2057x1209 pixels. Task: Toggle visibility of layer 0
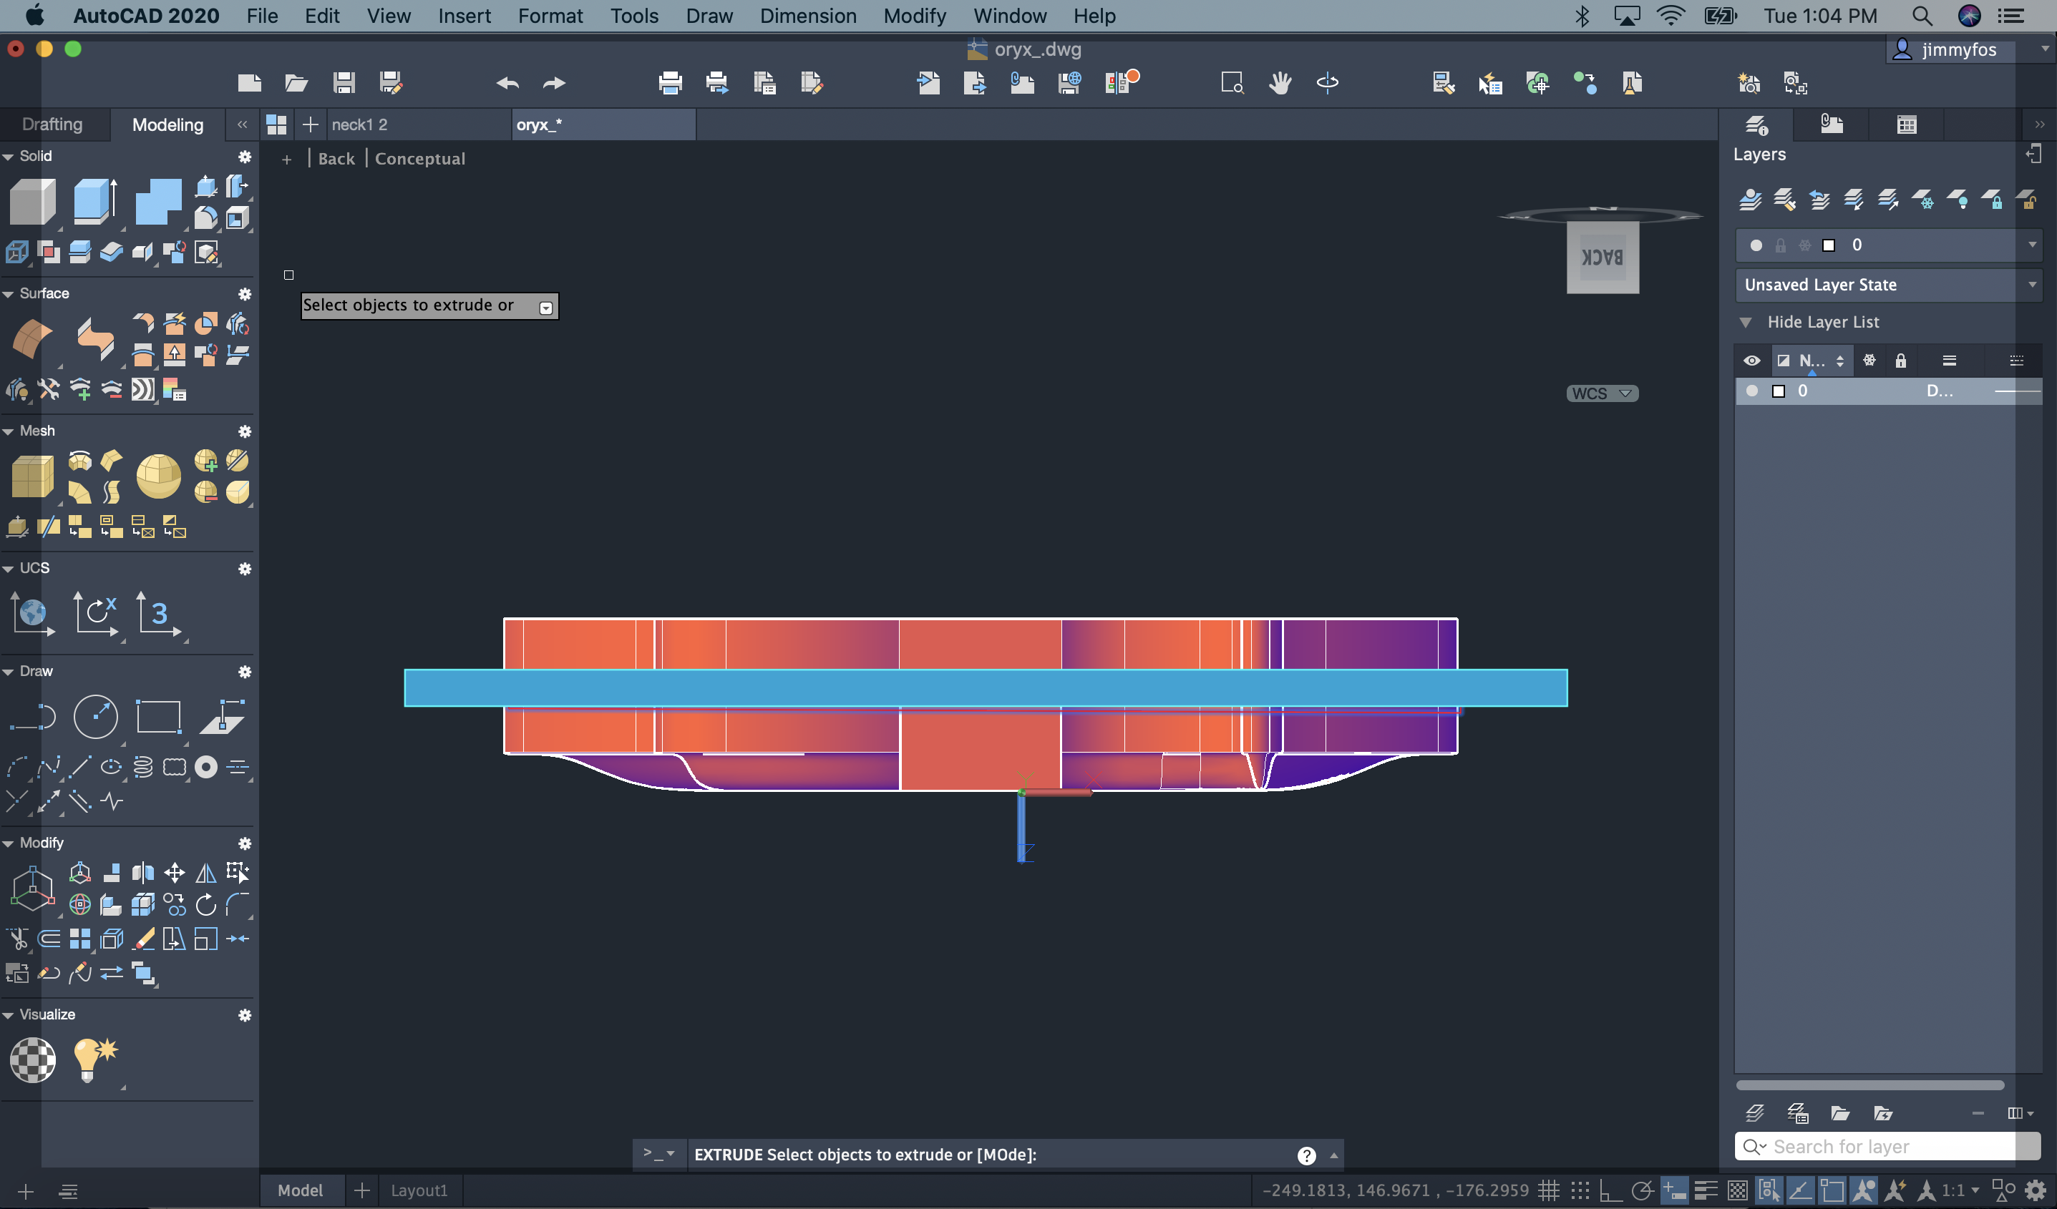tap(1751, 391)
